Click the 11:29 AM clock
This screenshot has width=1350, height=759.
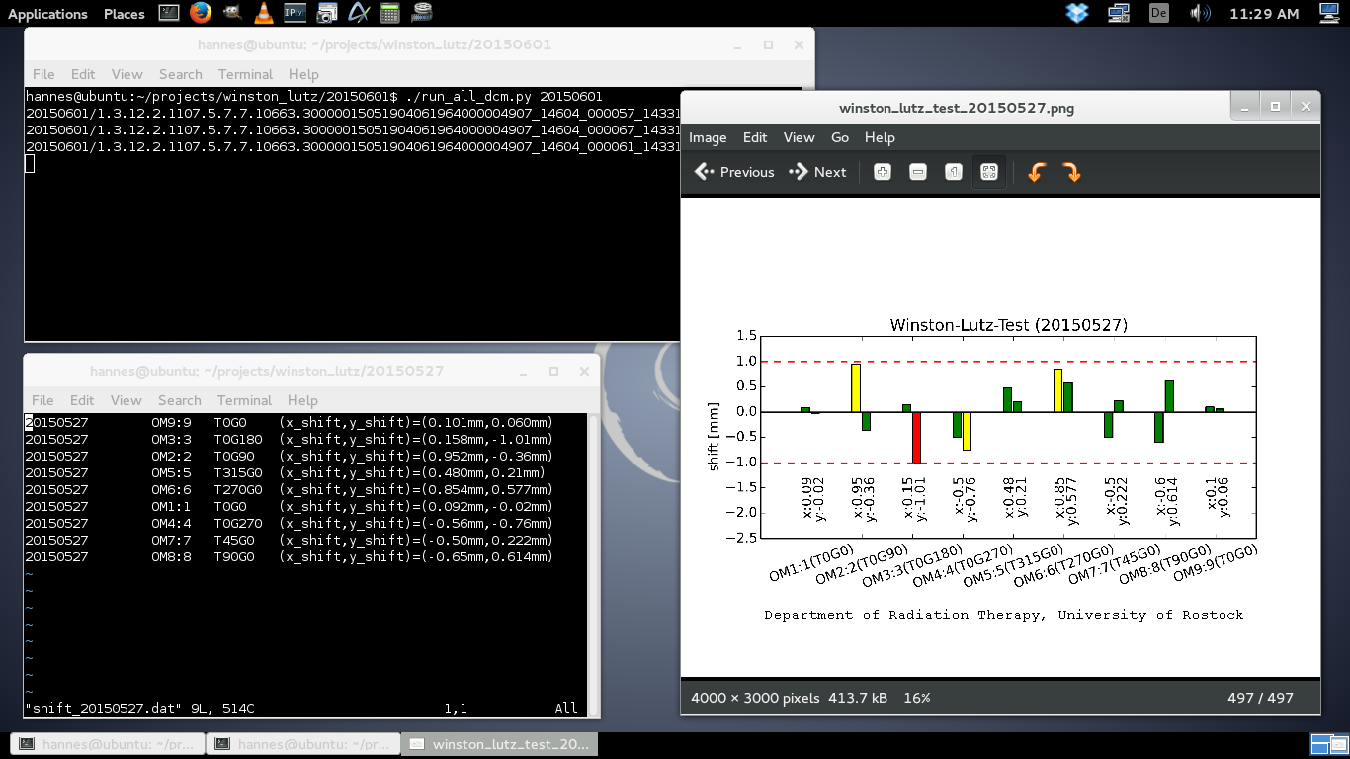tap(1264, 13)
